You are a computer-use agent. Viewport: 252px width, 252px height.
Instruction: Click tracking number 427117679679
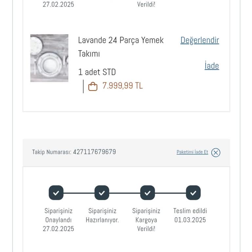(x=94, y=152)
